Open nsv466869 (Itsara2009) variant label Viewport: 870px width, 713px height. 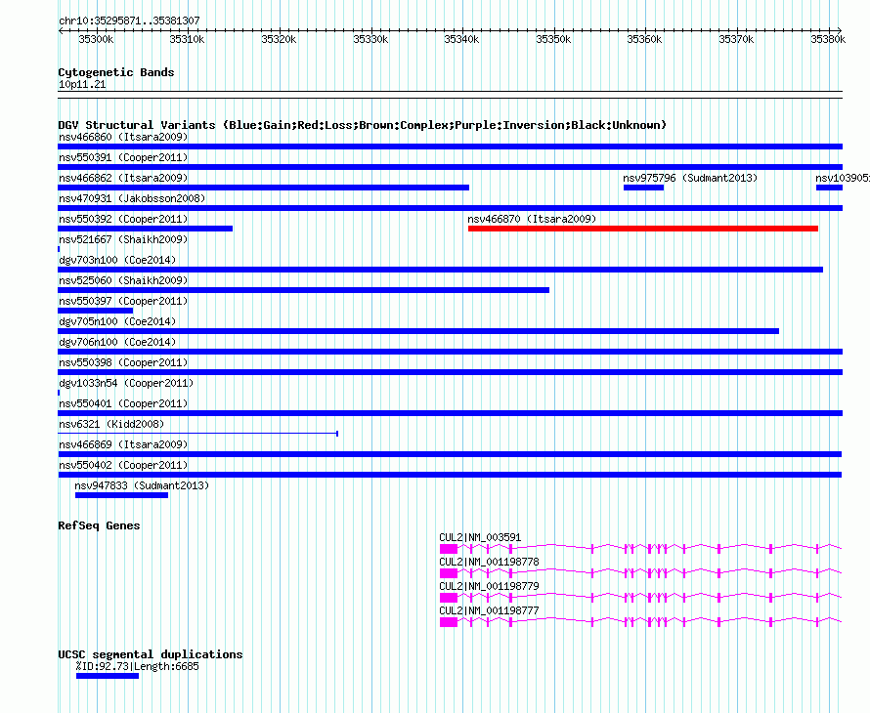tap(123, 444)
